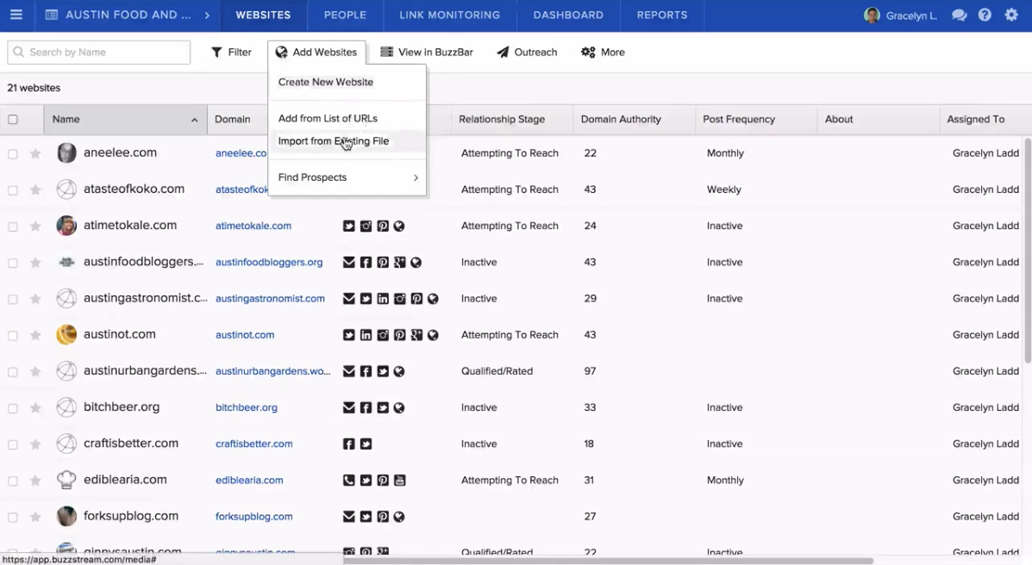The image size is (1032, 565).
Task: Check the bitchbeer.org row checkbox
Action: tap(13, 408)
